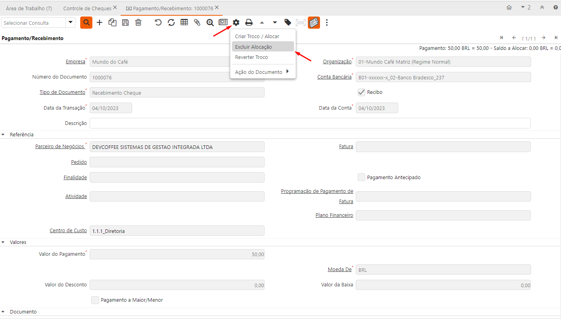This screenshot has width=561, height=319.
Task: Open attachments via paperclip icon
Action: [x=197, y=23]
